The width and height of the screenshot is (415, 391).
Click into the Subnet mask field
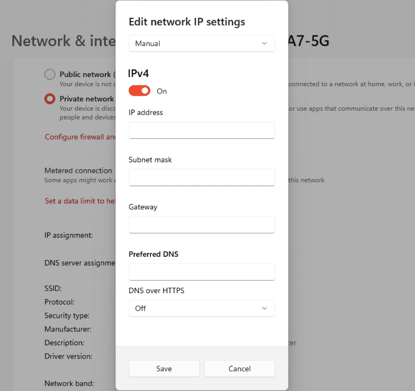(x=202, y=178)
